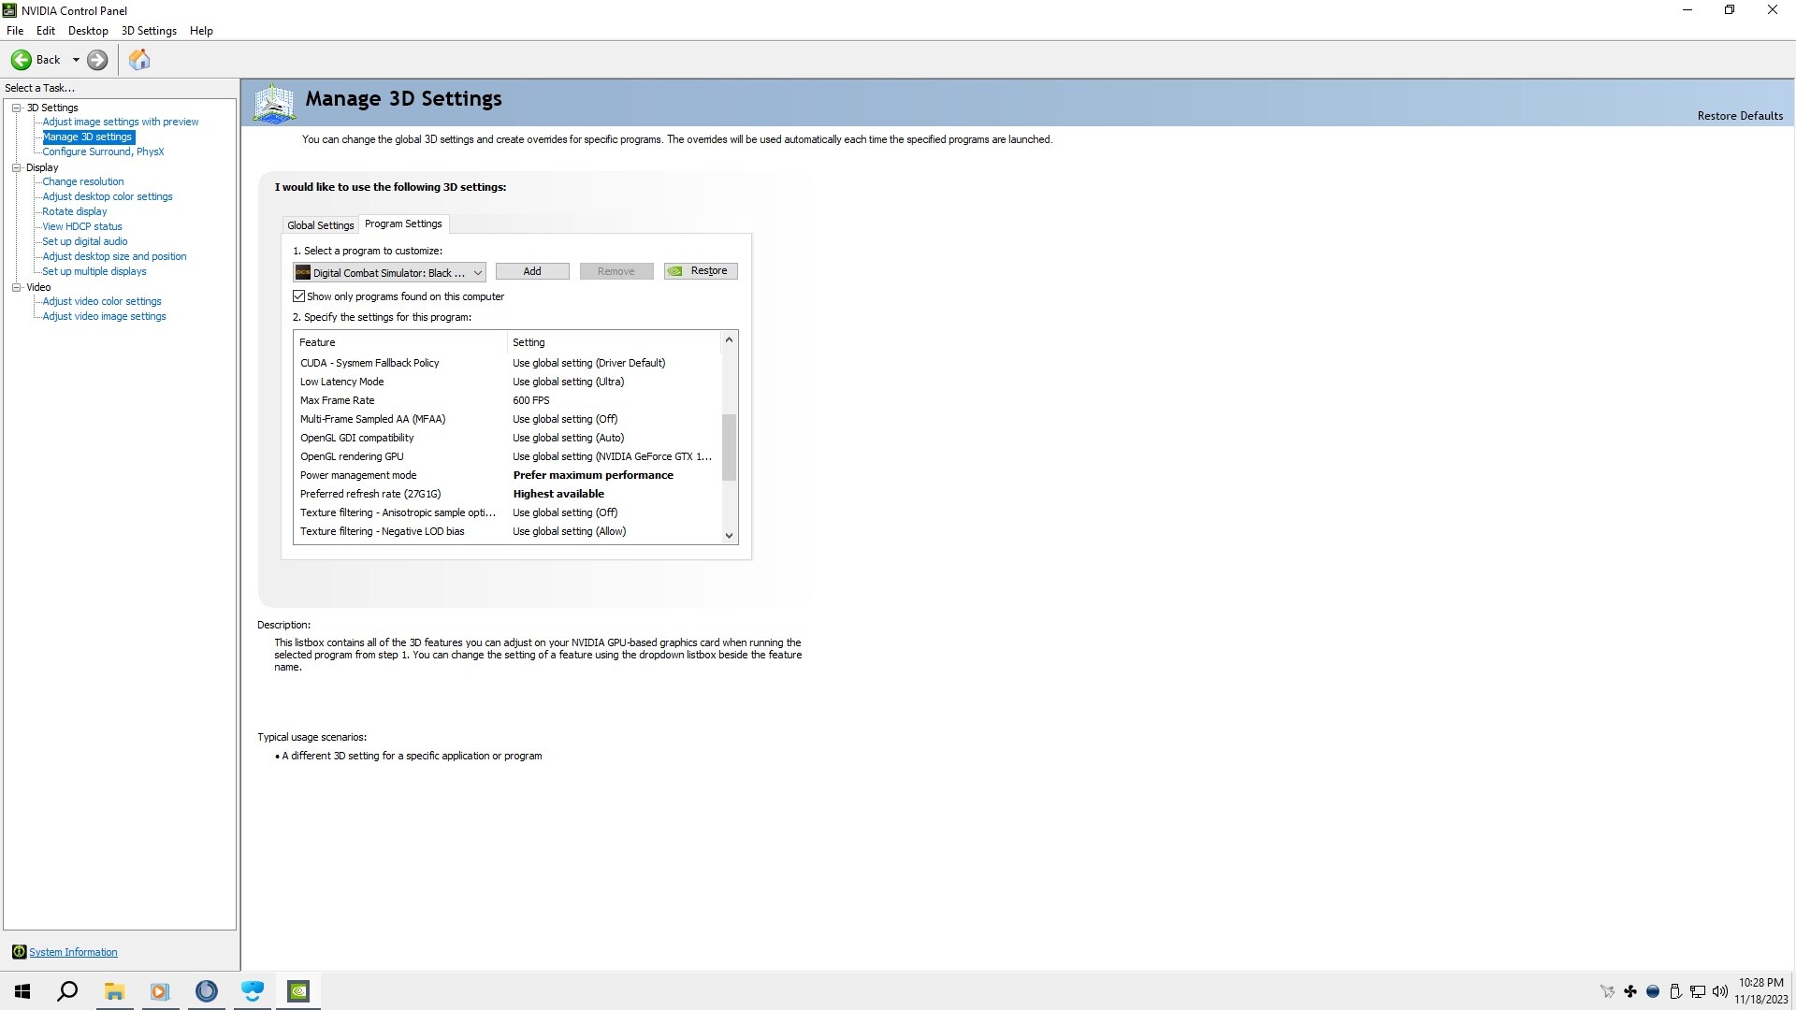Click the Manage 3D Settings header icon
1796x1010 pixels.
click(275, 103)
